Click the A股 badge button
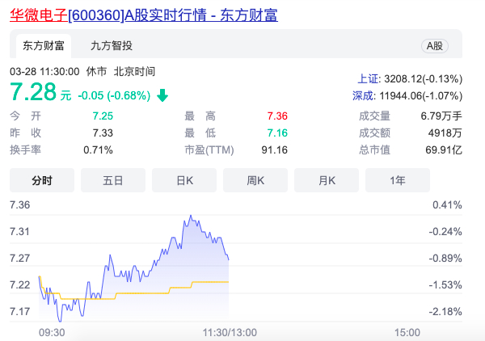 tap(435, 46)
